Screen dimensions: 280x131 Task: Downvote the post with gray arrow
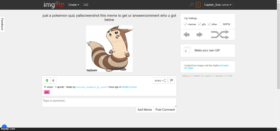(x=53, y=80)
